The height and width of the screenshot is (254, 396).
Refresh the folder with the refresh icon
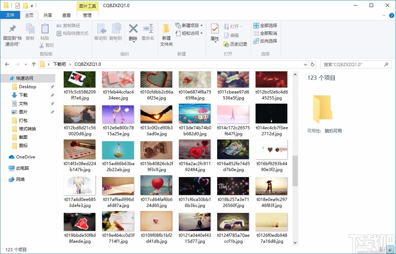point(313,64)
